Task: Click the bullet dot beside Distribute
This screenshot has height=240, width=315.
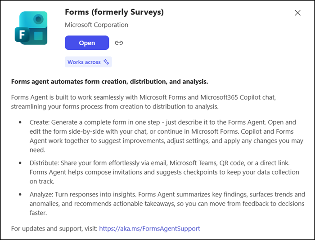Action: pyautogui.click(x=20, y=163)
